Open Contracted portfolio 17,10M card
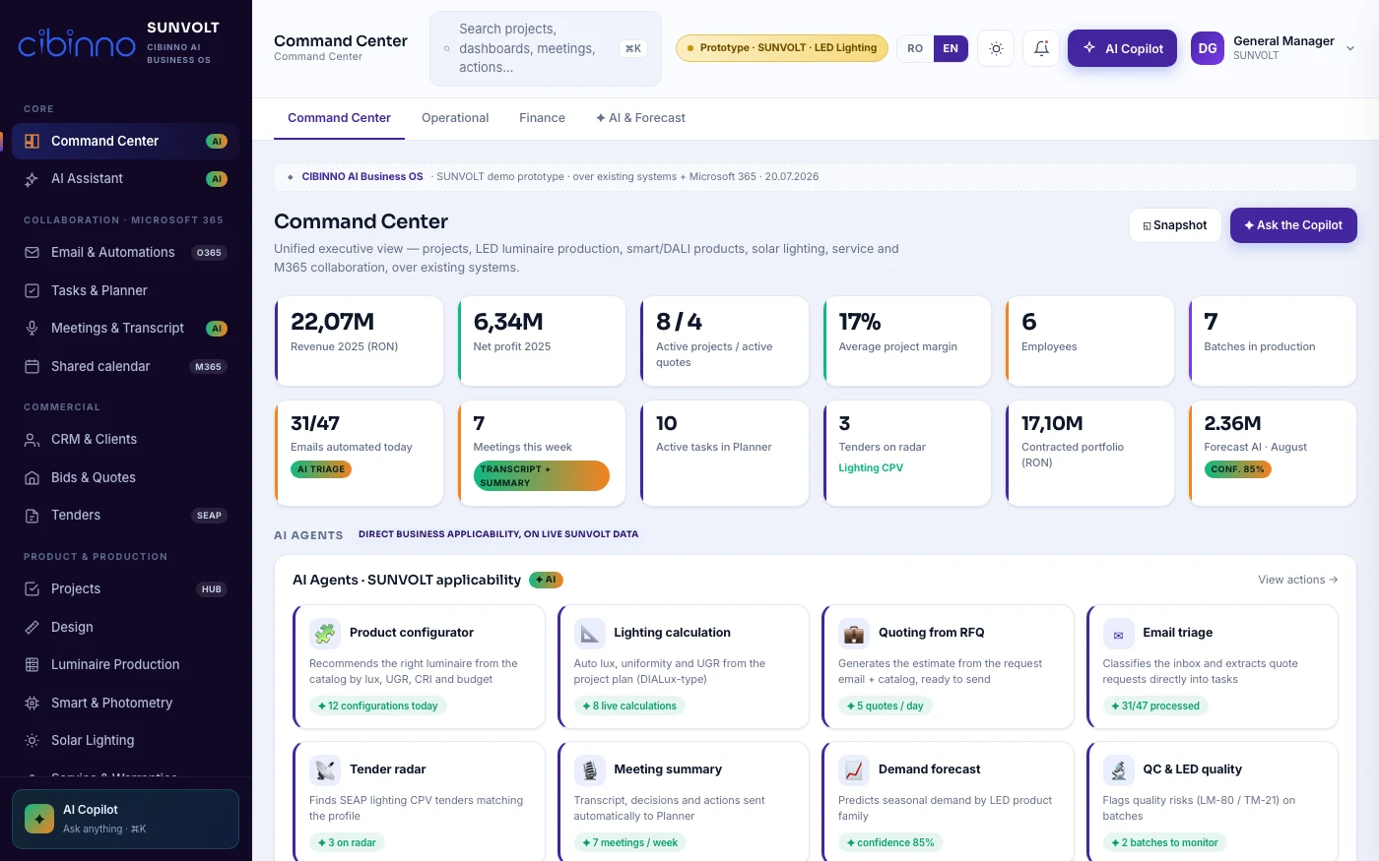 [1089, 454]
